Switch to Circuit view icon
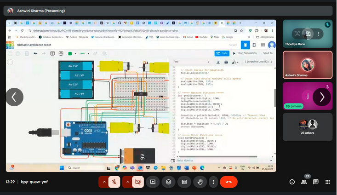This screenshot has height=195, width=337. pos(245,45)
